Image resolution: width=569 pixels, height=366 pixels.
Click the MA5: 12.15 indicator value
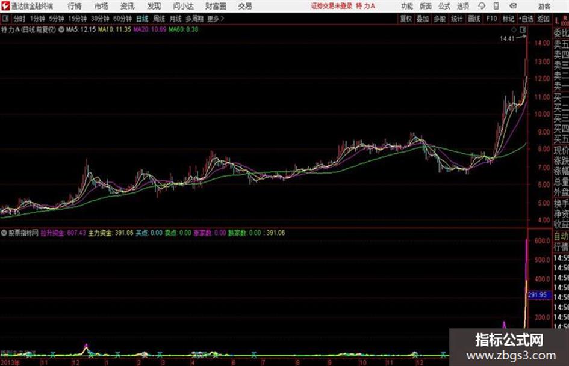pyautogui.click(x=81, y=29)
